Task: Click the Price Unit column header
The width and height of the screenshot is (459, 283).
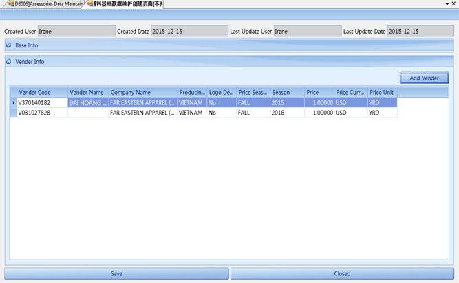Action: pos(382,92)
